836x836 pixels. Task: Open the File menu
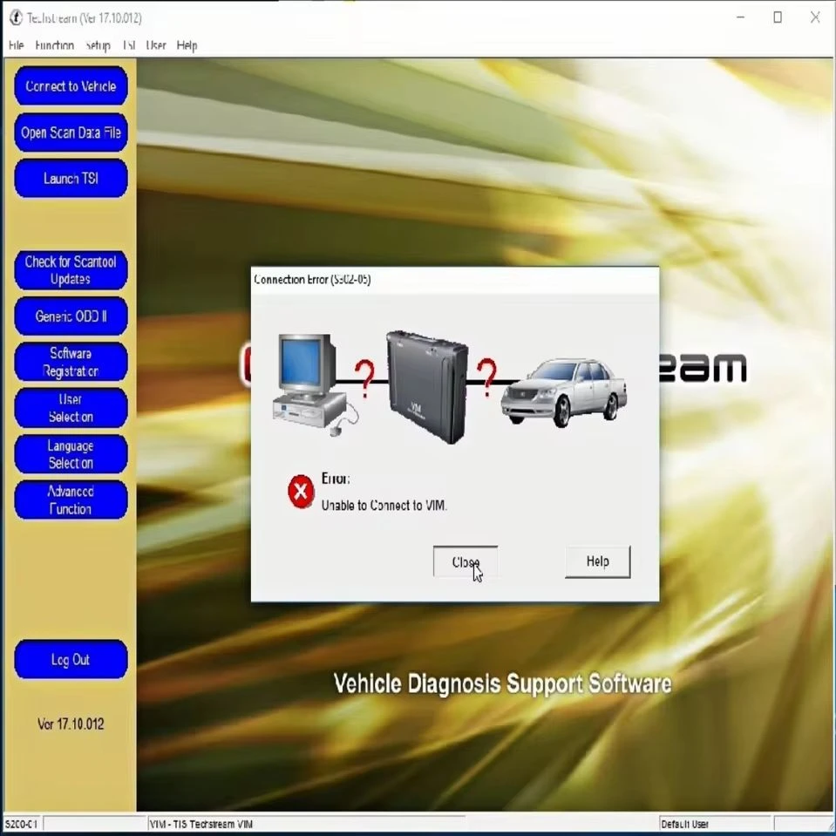16,45
